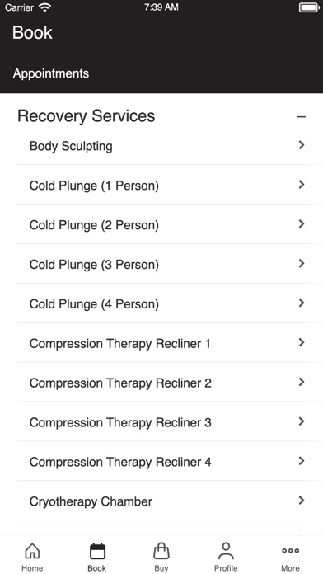Select the Appointments tab
323x574 pixels.
[51, 73]
